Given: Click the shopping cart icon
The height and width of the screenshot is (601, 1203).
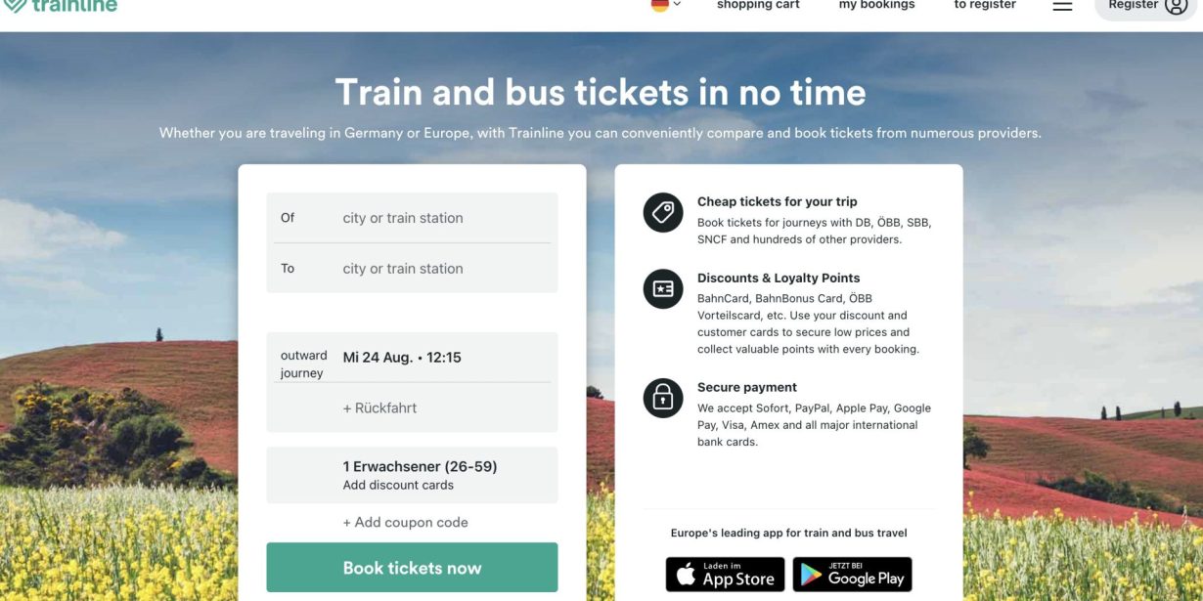Looking at the screenshot, I should [x=758, y=5].
